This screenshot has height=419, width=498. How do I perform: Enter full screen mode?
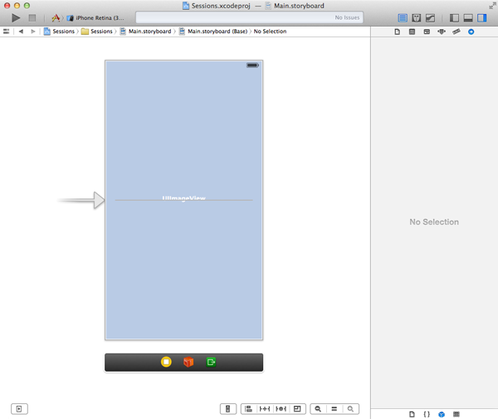pos(492,6)
